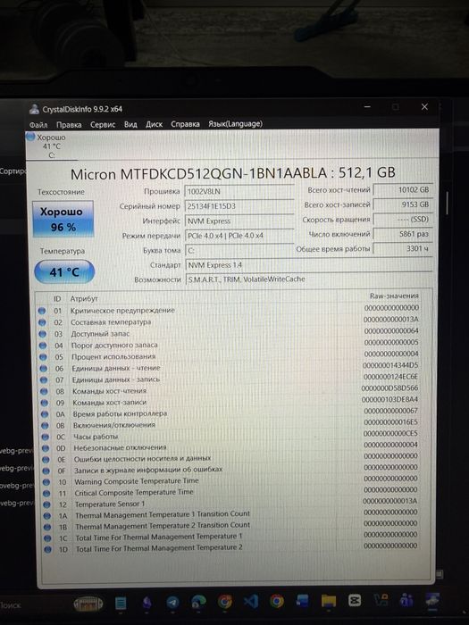Viewport: 469px width, 625px height.
Task: Select Thermal Management Temperature 2 Transition Count row
Action: pos(230,526)
